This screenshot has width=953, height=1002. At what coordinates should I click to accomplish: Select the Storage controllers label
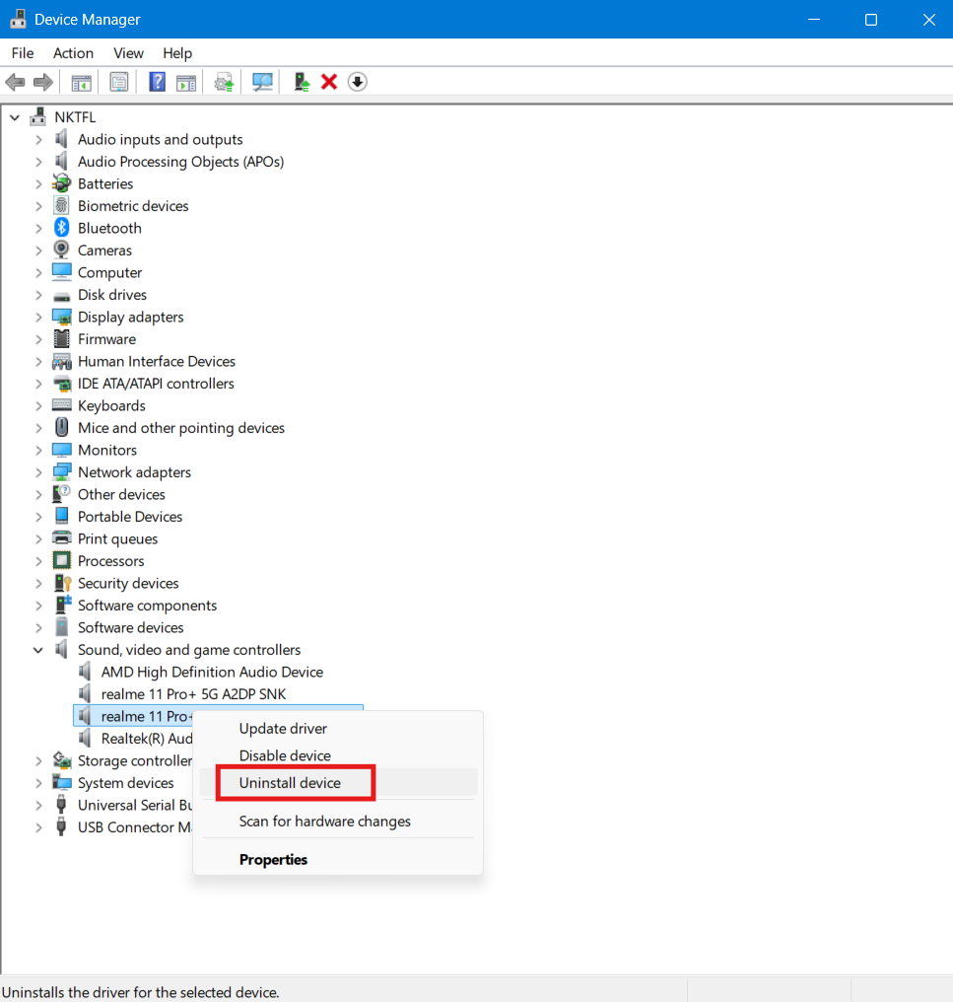[135, 760]
